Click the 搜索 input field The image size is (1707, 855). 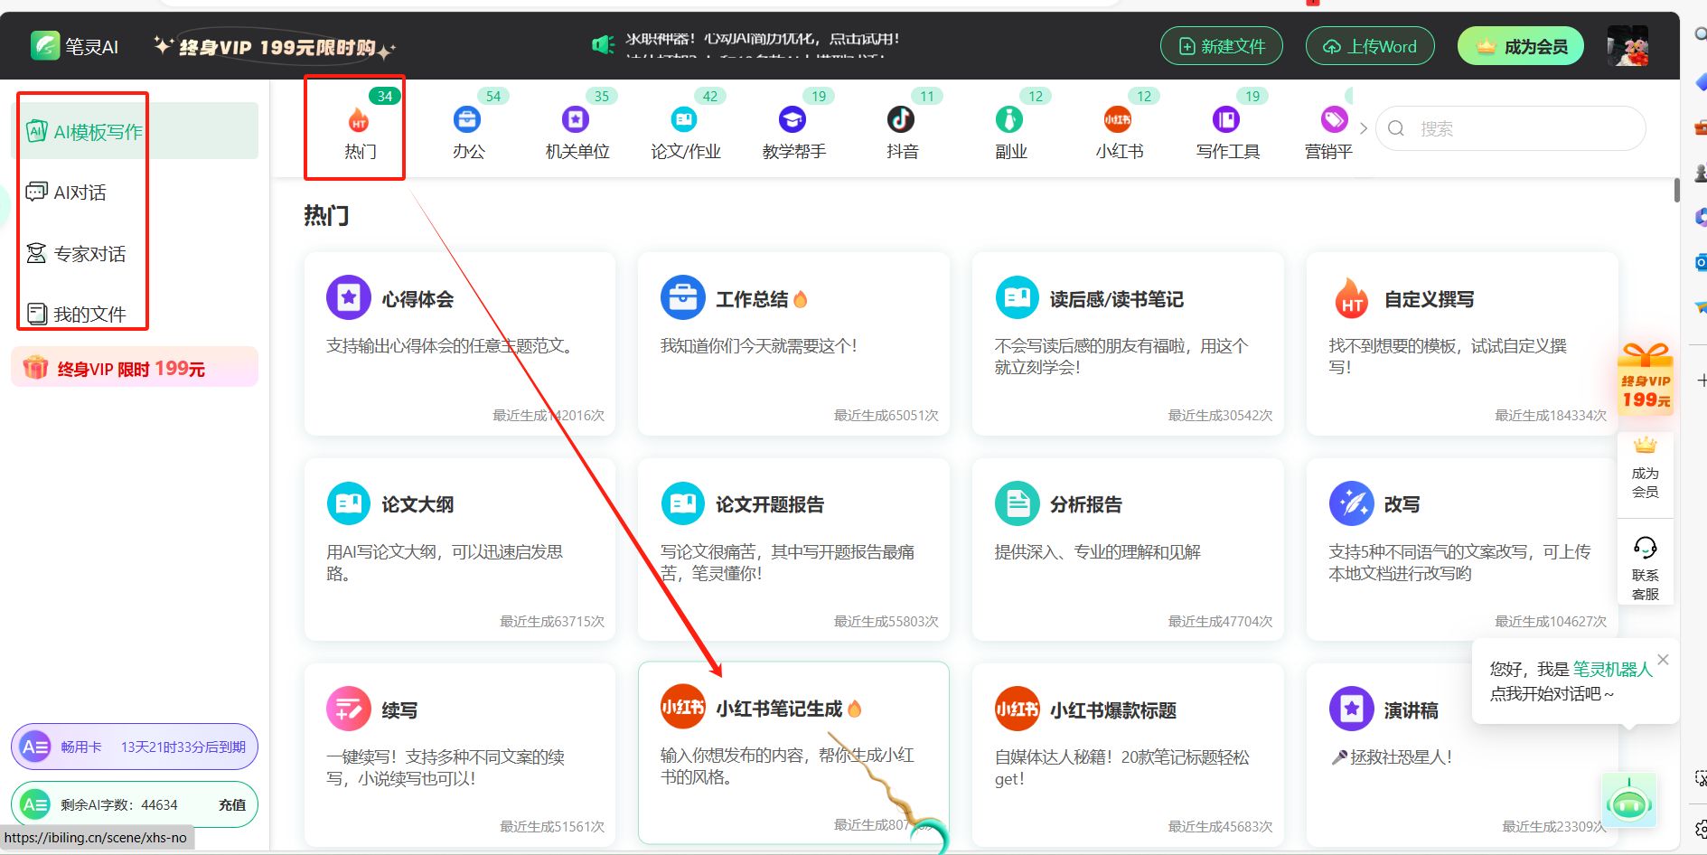1511,128
